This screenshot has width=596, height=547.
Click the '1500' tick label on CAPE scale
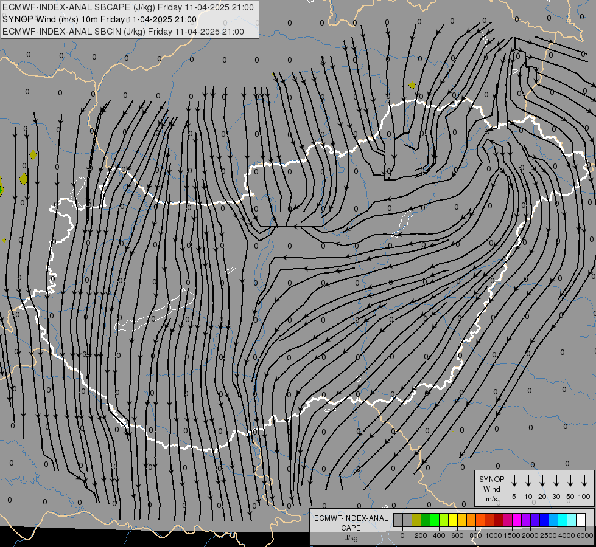(x=512, y=535)
